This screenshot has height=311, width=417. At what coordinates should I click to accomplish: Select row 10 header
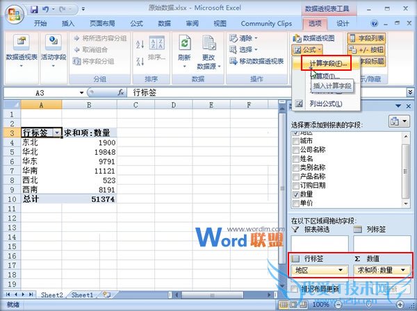(12, 199)
